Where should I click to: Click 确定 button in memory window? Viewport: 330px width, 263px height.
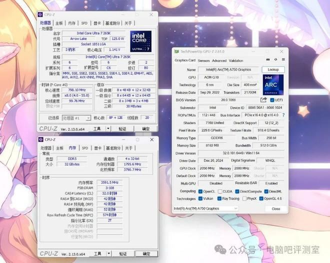pos(146,253)
